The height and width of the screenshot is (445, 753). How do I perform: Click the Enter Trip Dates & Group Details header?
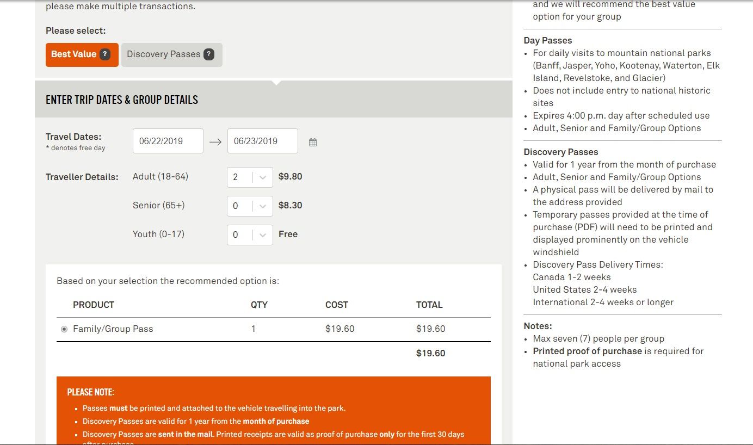tap(122, 100)
